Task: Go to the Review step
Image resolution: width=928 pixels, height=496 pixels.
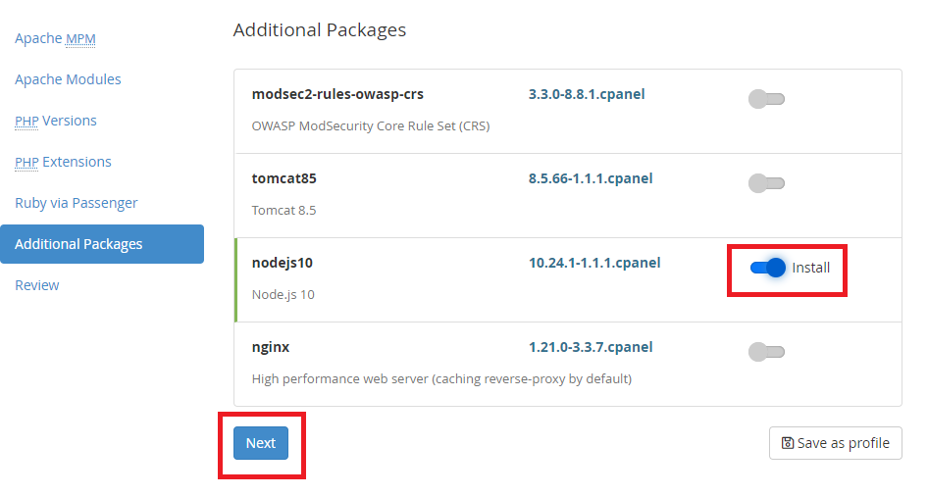Action: (36, 285)
